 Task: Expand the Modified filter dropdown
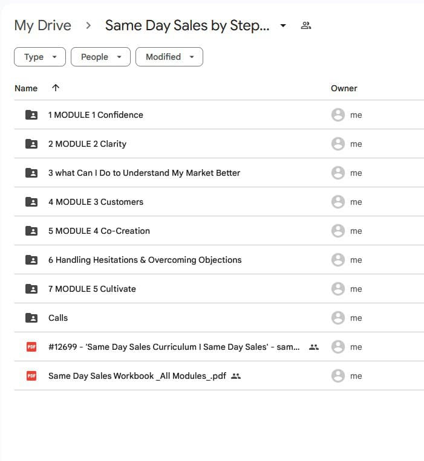[169, 57]
